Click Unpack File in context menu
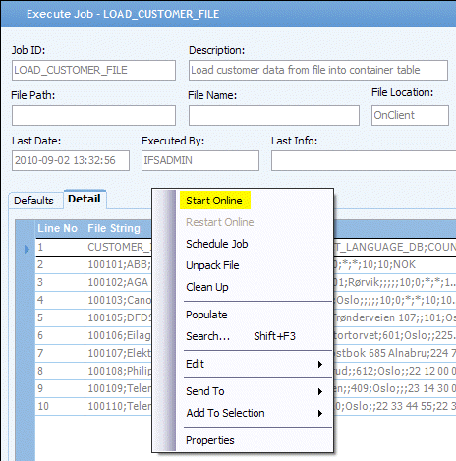456x461 pixels. pyautogui.click(x=212, y=265)
